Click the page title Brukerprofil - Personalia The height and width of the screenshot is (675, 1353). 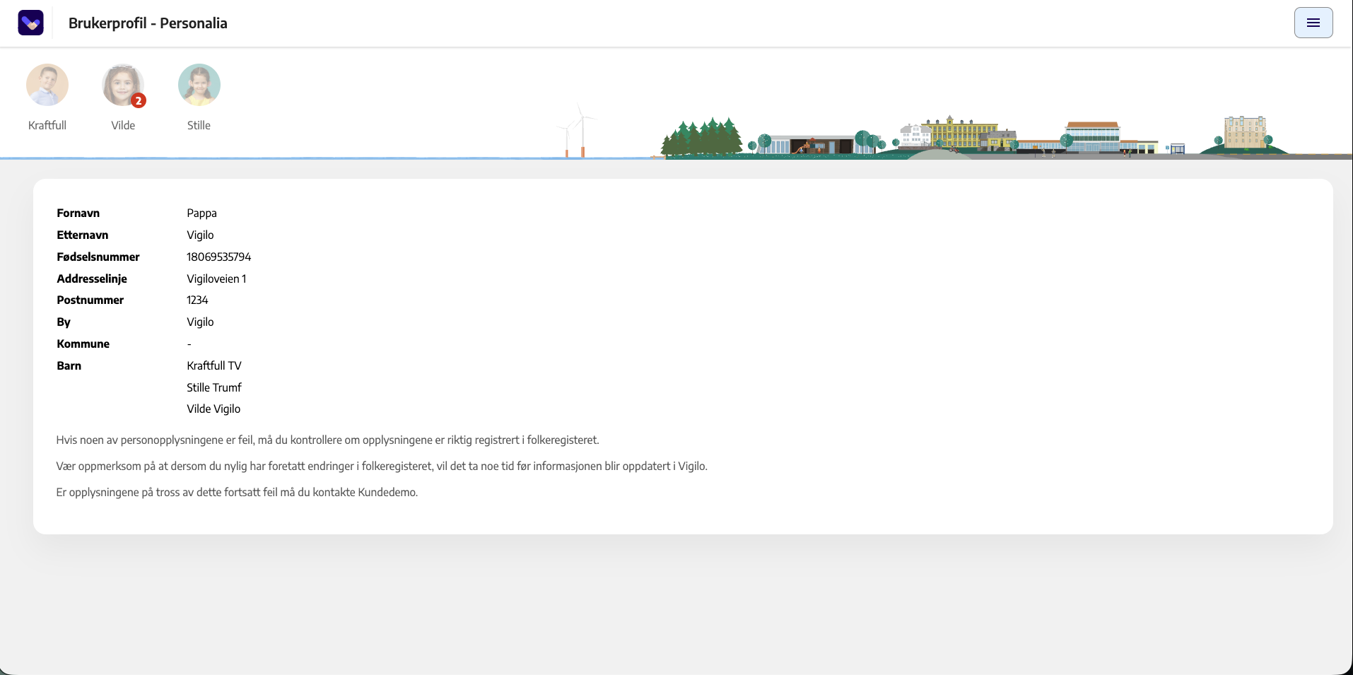click(148, 23)
